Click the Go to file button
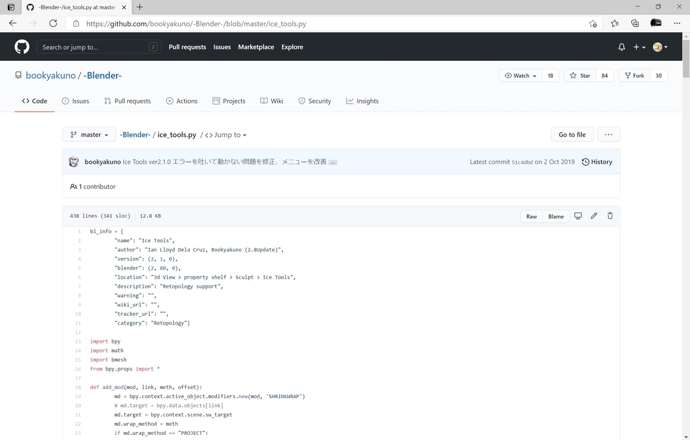 572,134
